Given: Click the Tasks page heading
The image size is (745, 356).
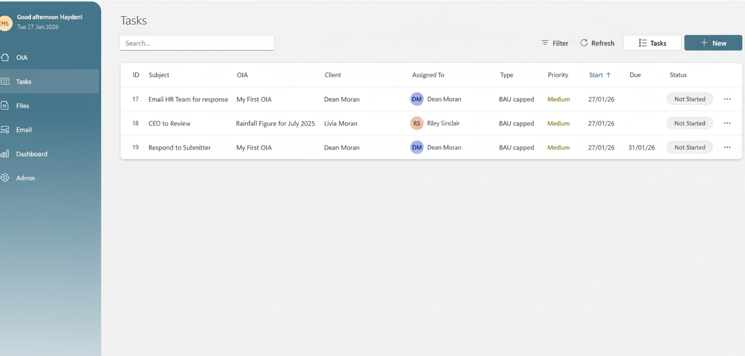Looking at the screenshot, I should click(x=134, y=21).
